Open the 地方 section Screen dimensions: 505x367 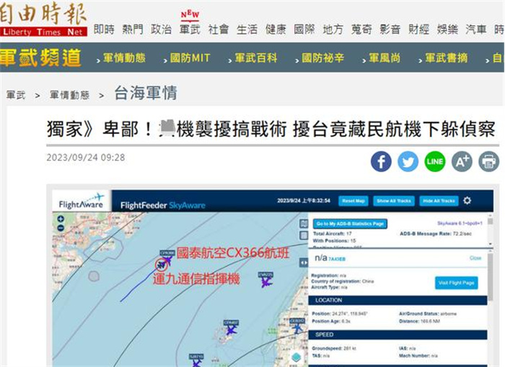[333, 30]
